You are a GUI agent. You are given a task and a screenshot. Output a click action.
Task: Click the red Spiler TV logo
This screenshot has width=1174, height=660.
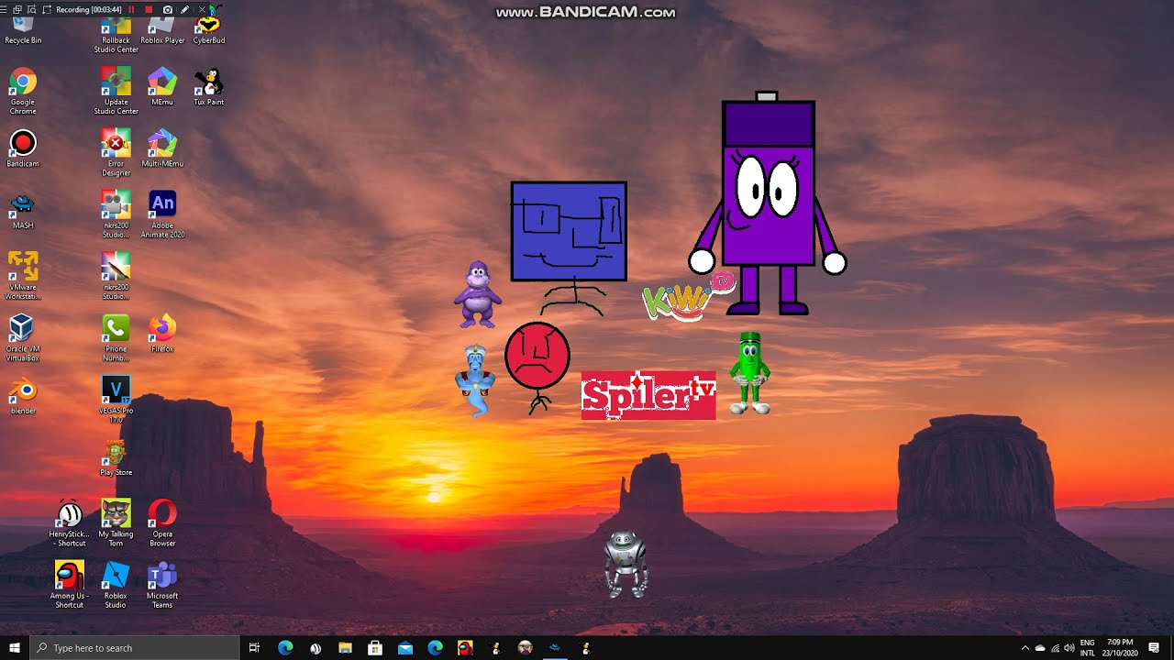pos(648,395)
